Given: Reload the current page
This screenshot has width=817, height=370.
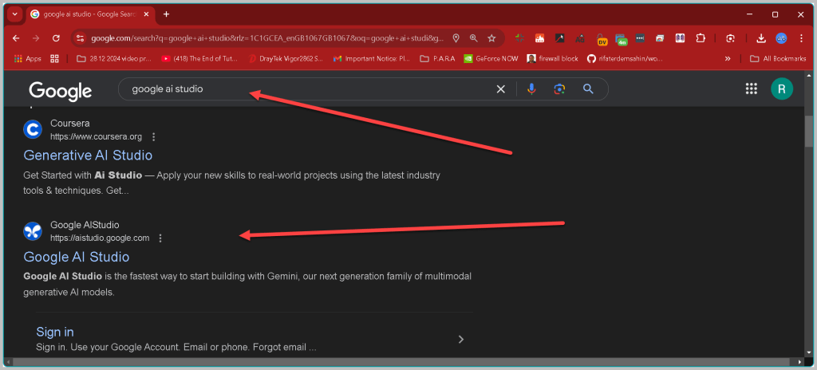Looking at the screenshot, I should click(x=57, y=38).
